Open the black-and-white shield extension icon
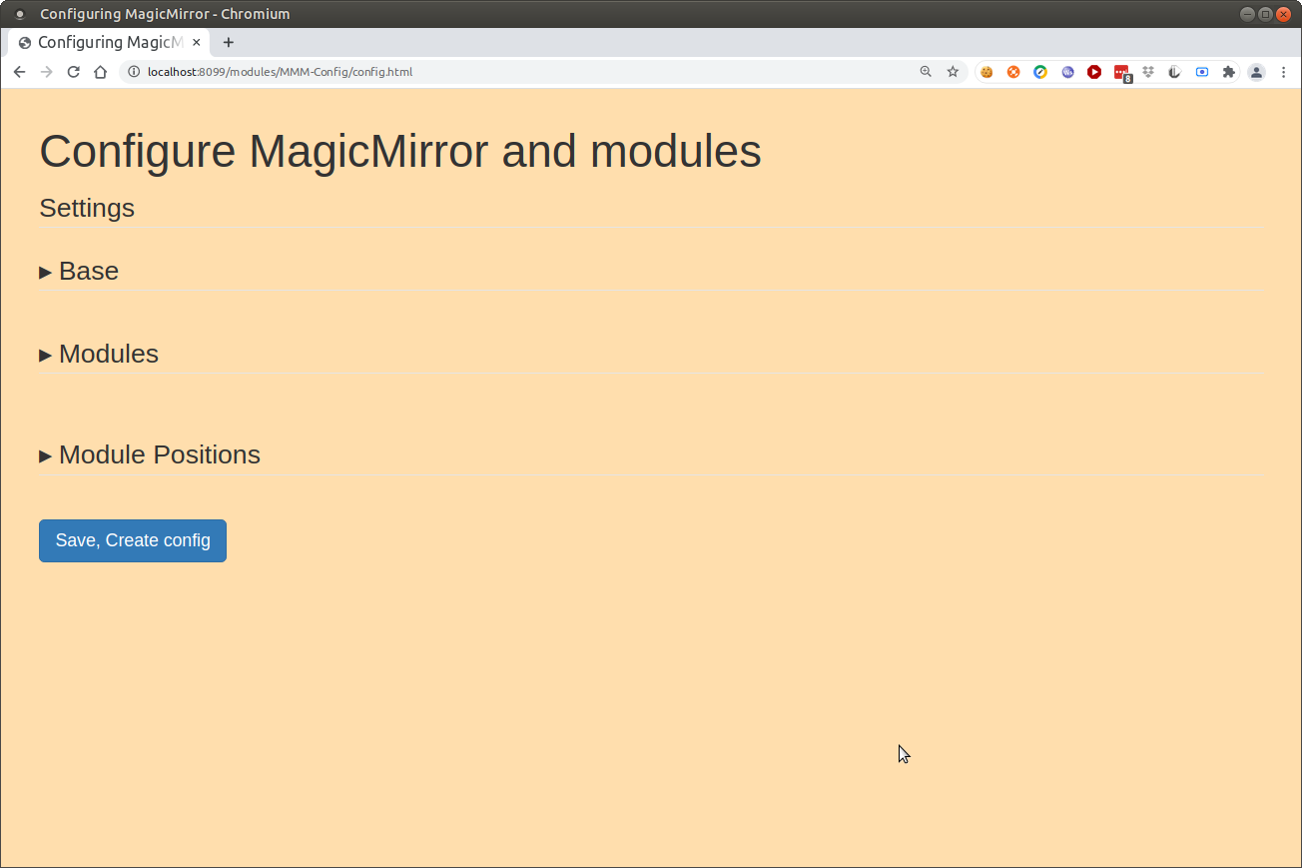The image size is (1302, 868). tap(1175, 72)
